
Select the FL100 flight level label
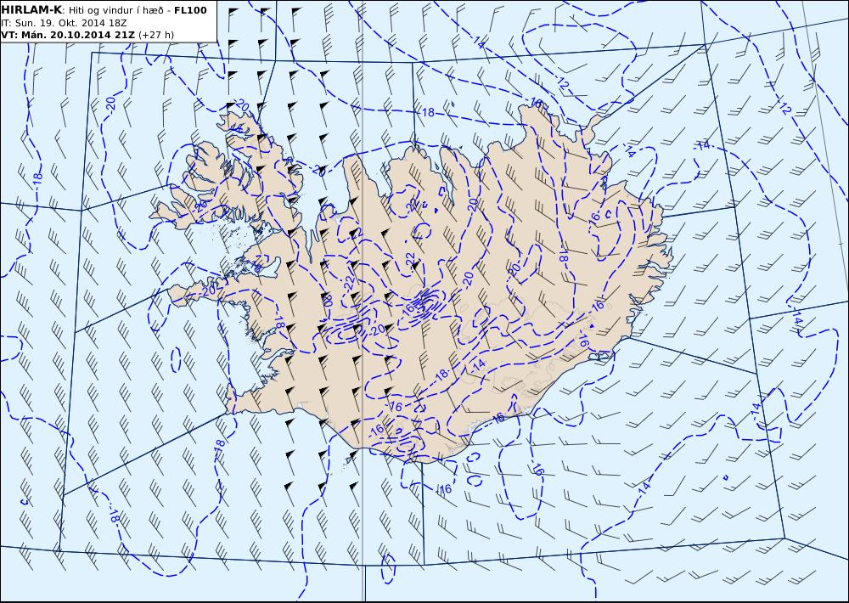tap(190, 10)
